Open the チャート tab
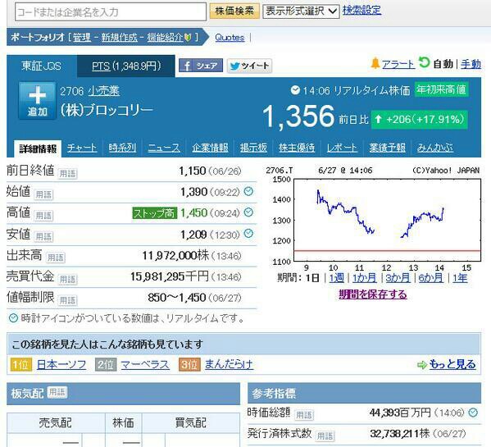This screenshot has width=491, height=447. (x=82, y=148)
